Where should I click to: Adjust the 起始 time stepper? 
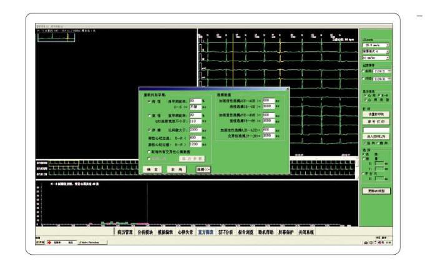tap(389, 71)
